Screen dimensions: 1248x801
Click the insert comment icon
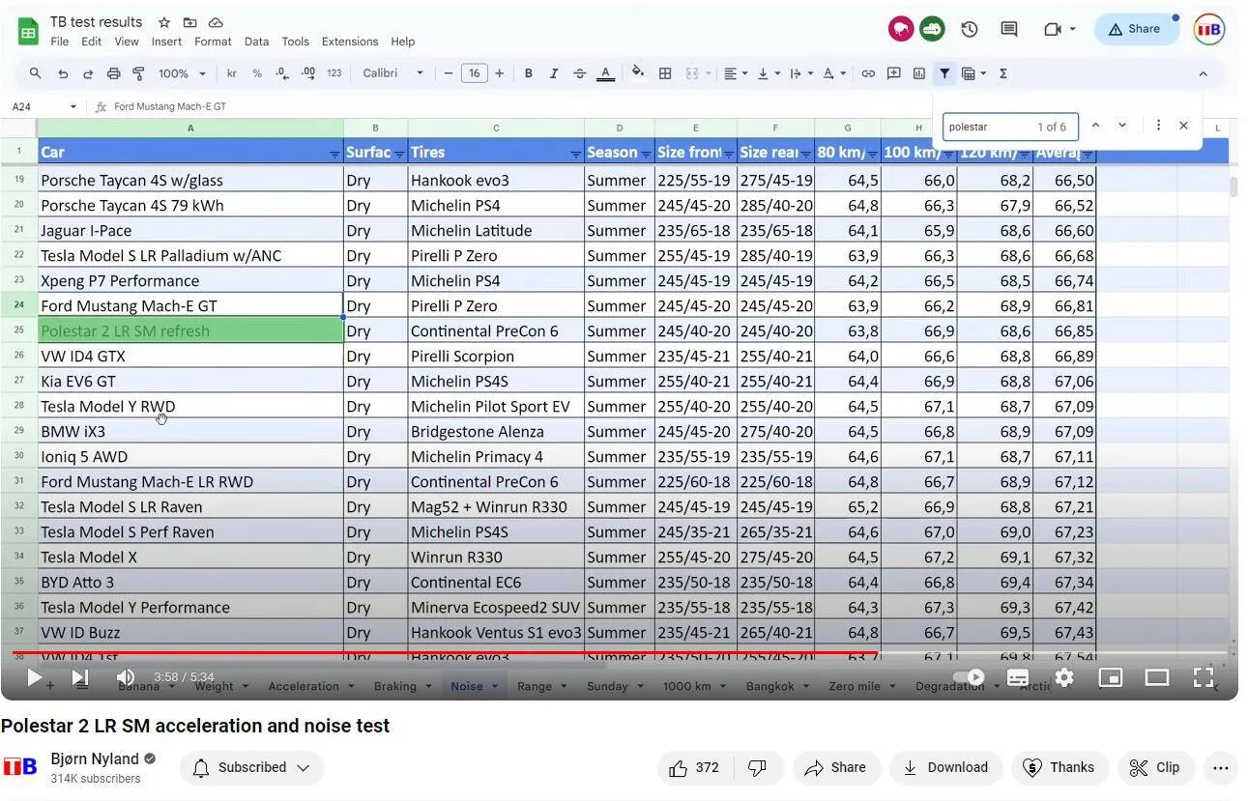pyautogui.click(x=894, y=73)
